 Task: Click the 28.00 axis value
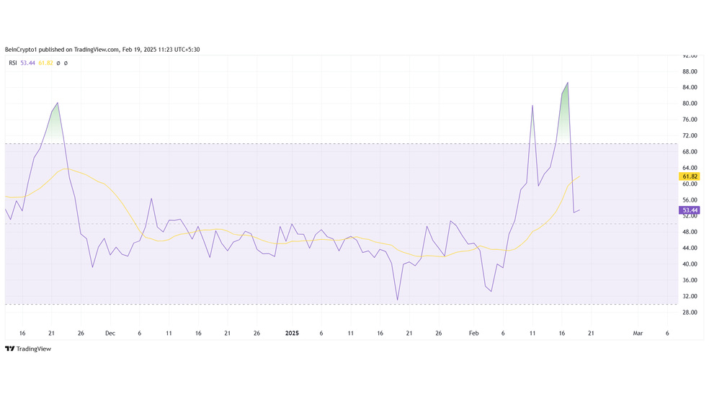coord(690,313)
